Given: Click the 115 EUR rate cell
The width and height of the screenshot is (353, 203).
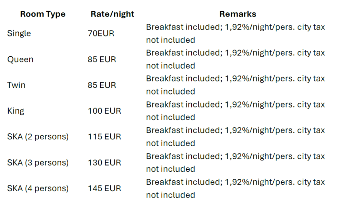Looking at the screenshot, I should coord(104,137).
